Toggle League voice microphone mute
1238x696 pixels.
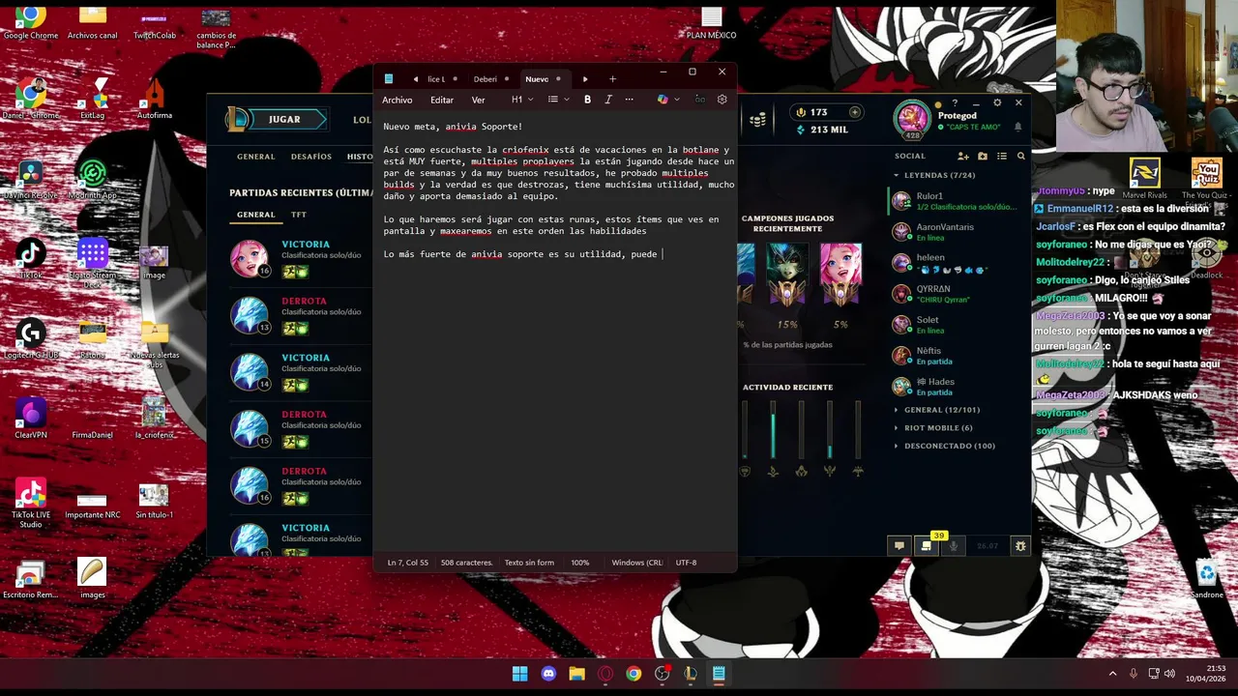[x=954, y=546]
